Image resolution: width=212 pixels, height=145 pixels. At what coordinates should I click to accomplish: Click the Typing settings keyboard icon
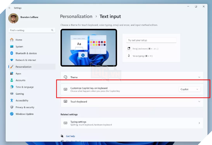tap(65, 123)
